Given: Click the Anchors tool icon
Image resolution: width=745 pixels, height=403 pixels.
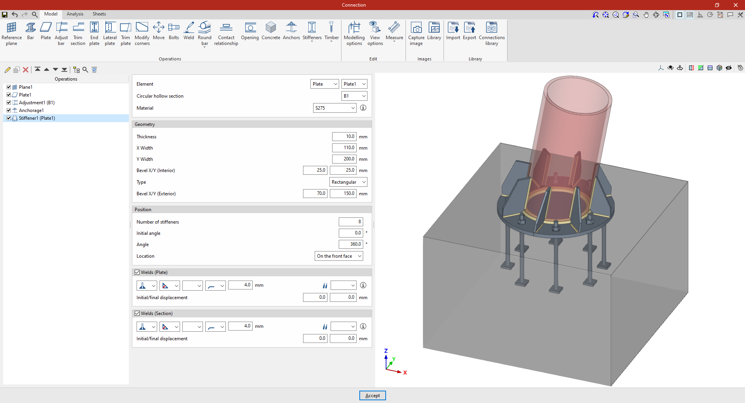Looking at the screenshot, I should point(291,31).
